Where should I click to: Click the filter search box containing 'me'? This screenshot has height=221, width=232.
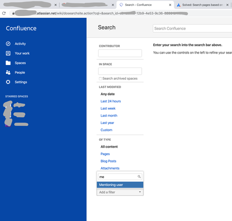[120, 177]
